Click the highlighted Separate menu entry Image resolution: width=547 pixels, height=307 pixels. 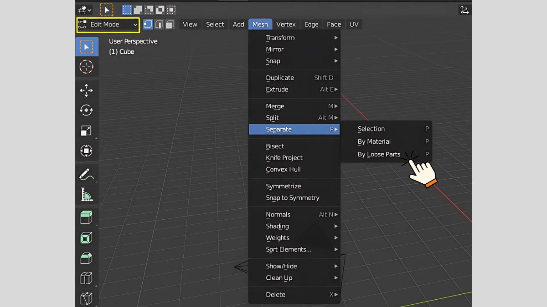pyautogui.click(x=294, y=130)
